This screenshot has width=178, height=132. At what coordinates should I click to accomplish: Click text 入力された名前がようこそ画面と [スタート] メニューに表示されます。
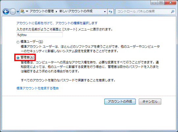(65, 29)
